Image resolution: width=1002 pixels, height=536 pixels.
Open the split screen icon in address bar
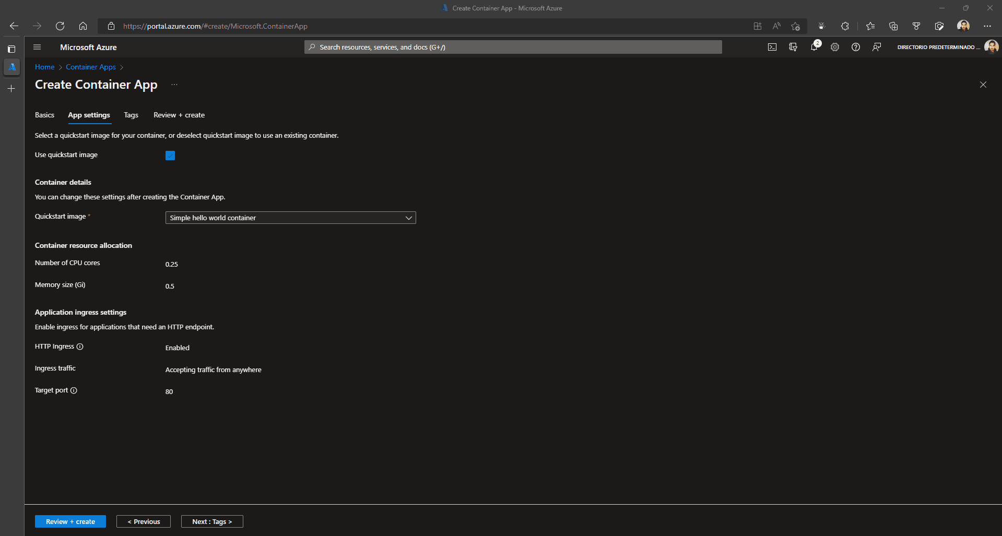tap(758, 26)
